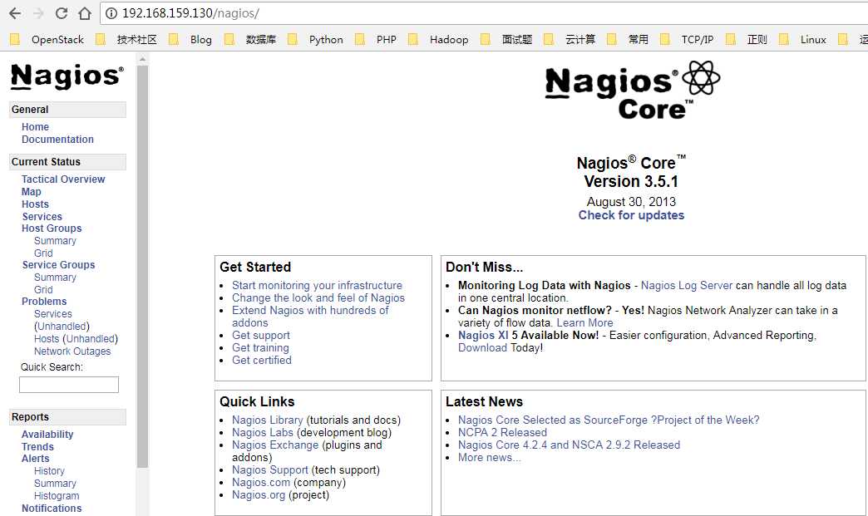Open the browser home icon
Screen dimensions: 868x516
(84, 12)
